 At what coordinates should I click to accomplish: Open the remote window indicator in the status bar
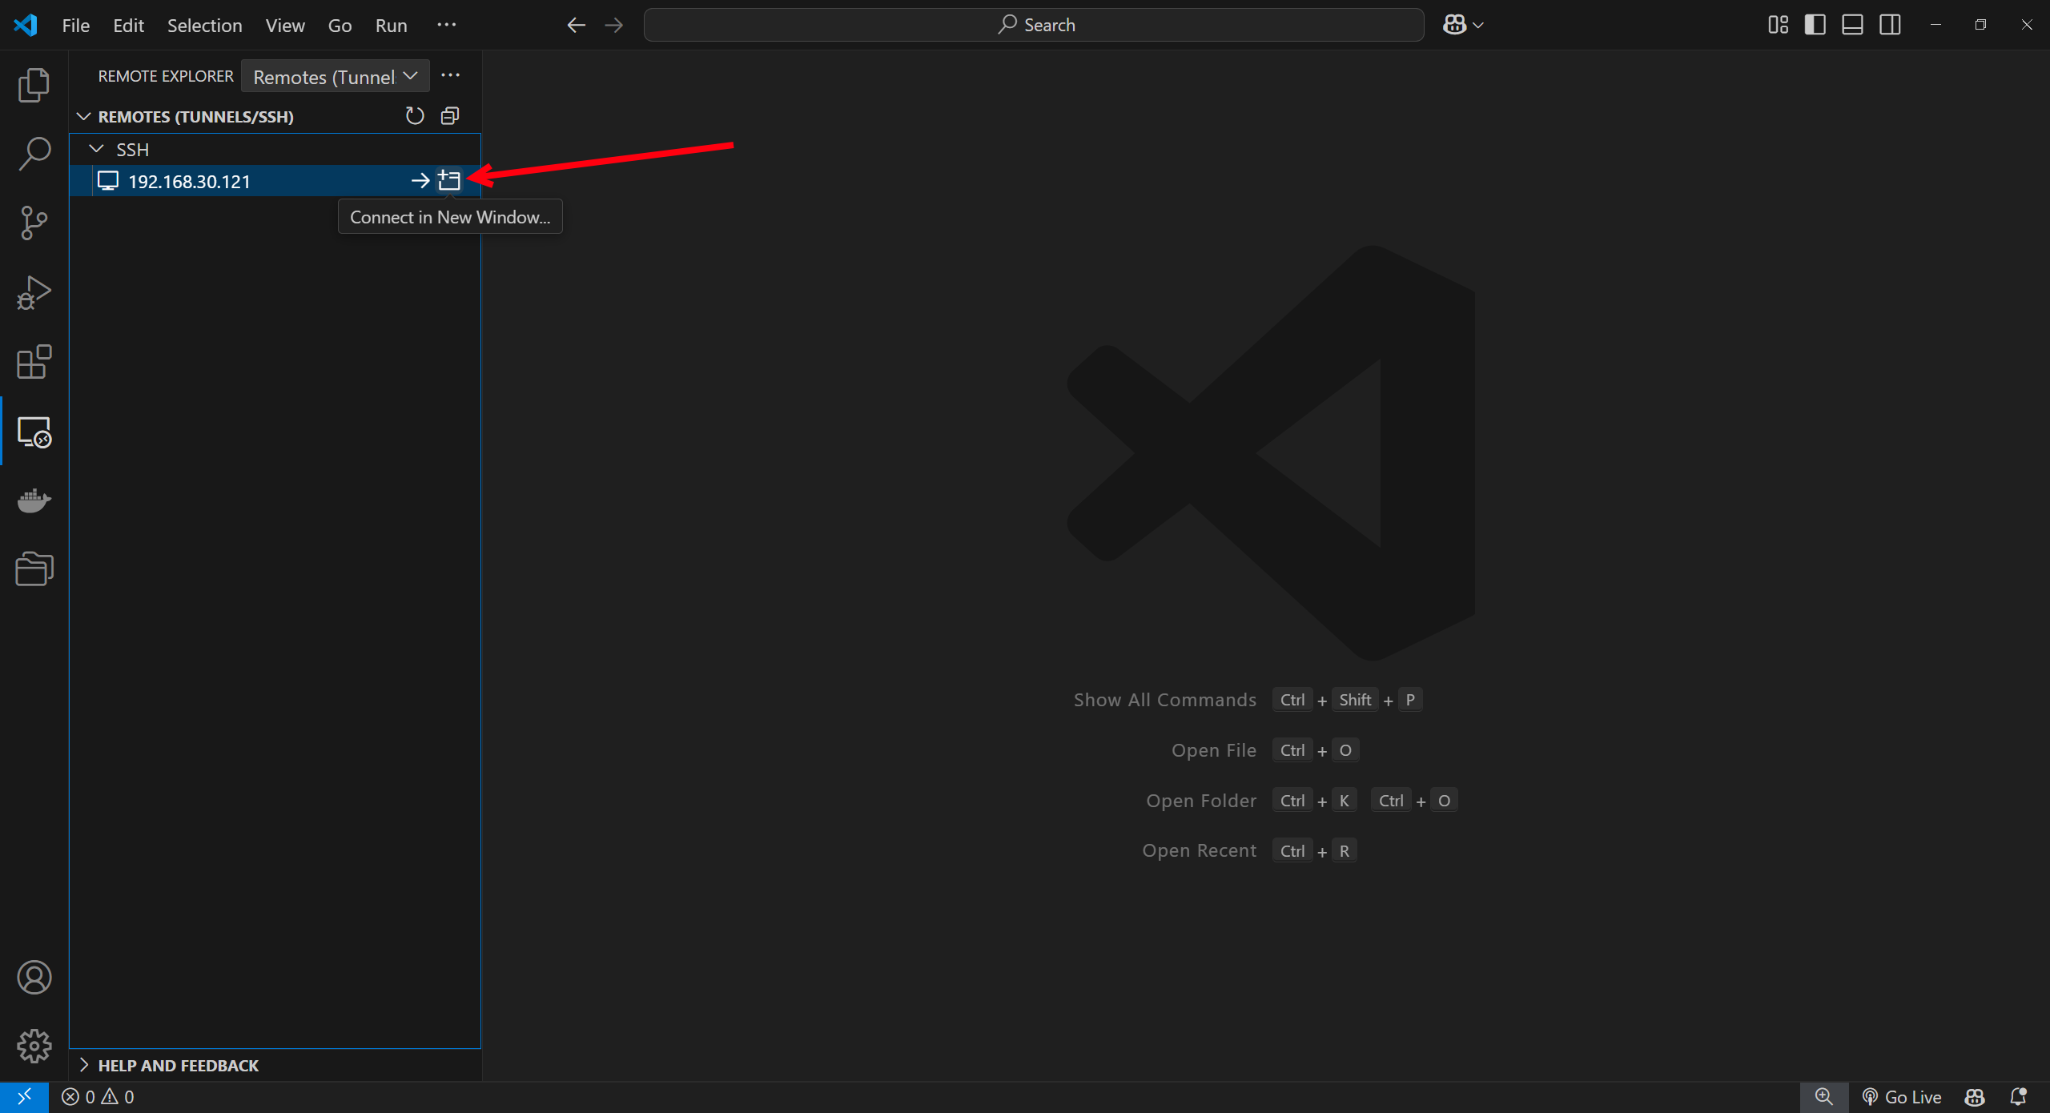(x=24, y=1096)
